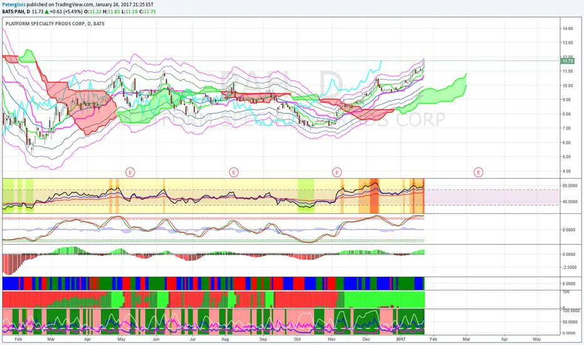This screenshot has height=345, width=584.
Task: Click earnings E marker near November
Action: click(336, 172)
